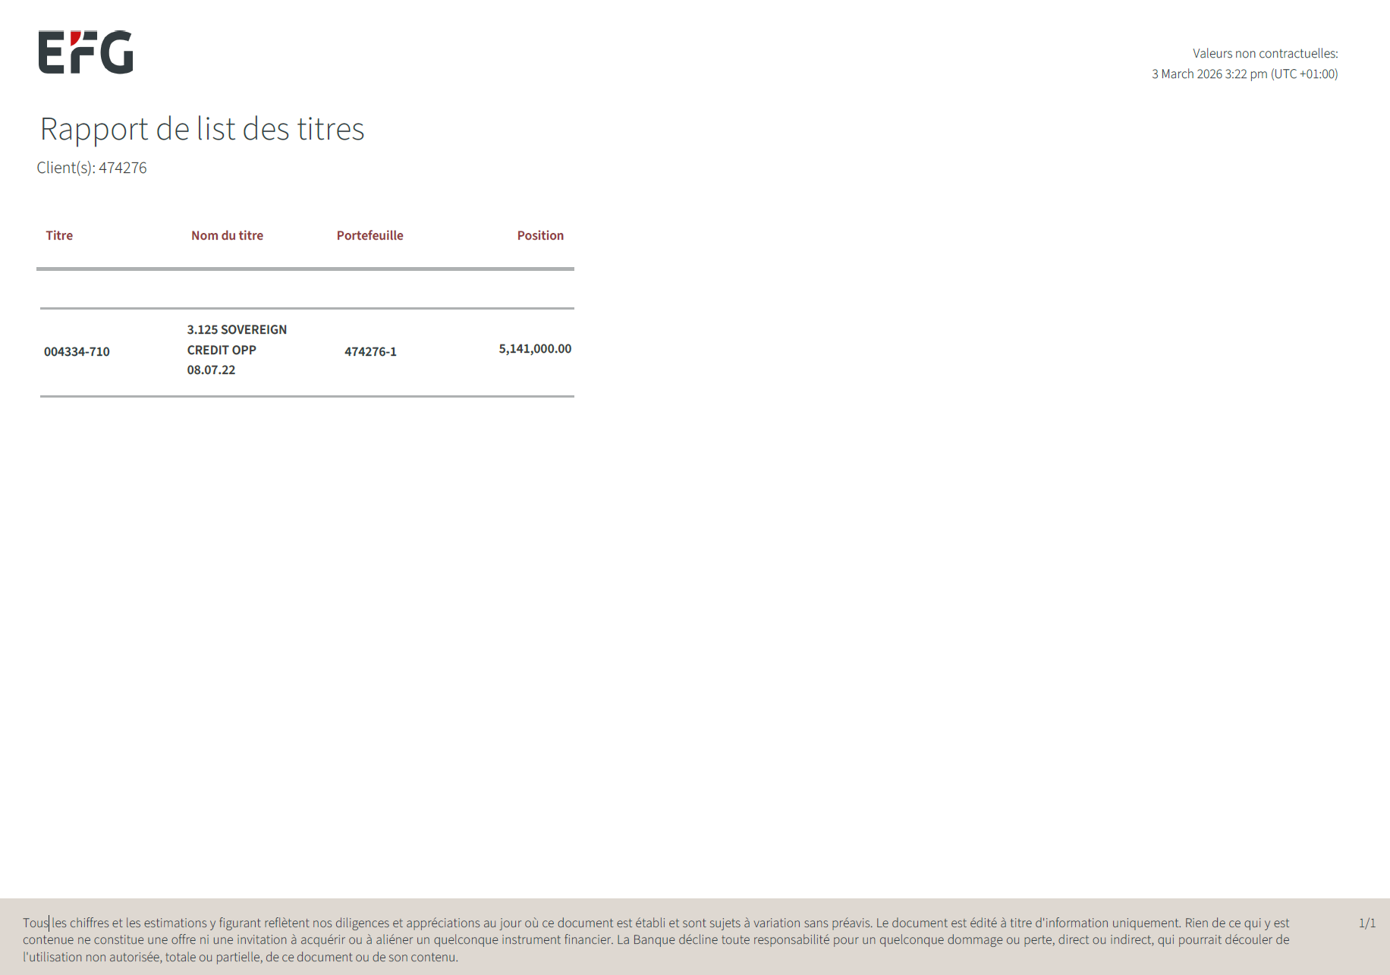Click the 'Nom du titre' column header
The width and height of the screenshot is (1390, 975).
[x=227, y=235]
